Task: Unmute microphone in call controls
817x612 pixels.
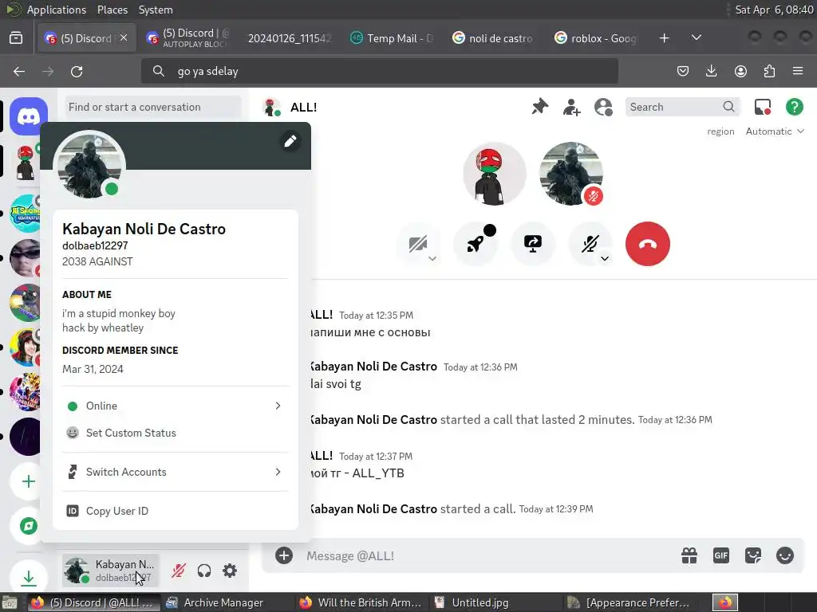Action: tap(590, 244)
